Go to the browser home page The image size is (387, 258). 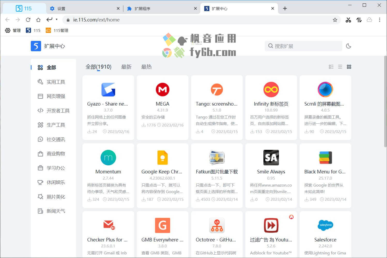pos(38,20)
